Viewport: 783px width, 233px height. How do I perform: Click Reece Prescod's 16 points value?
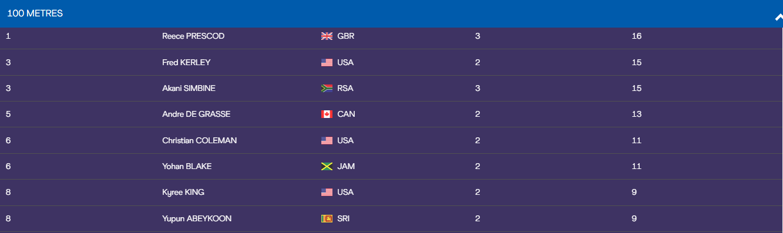(x=637, y=36)
